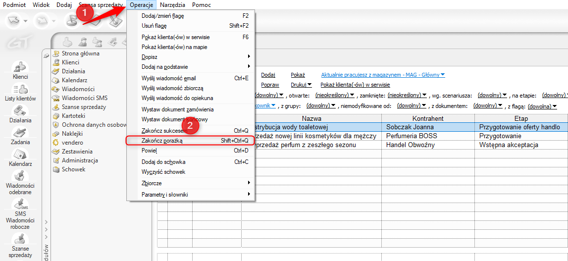568x261 pixels.
Task: Expand the Dodaj na podstawie submenu
Action: click(191, 66)
